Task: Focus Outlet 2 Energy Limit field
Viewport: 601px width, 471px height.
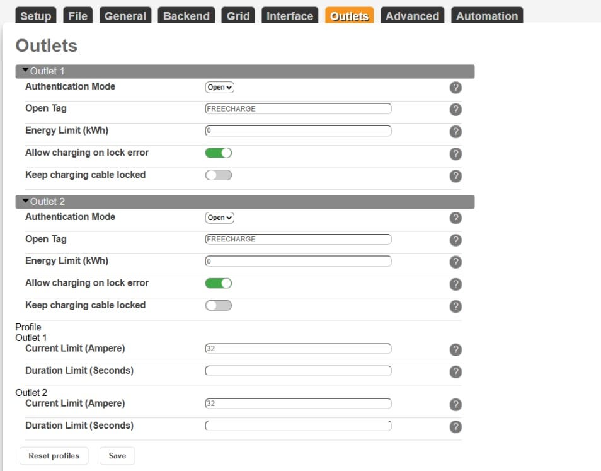Action: 298,261
